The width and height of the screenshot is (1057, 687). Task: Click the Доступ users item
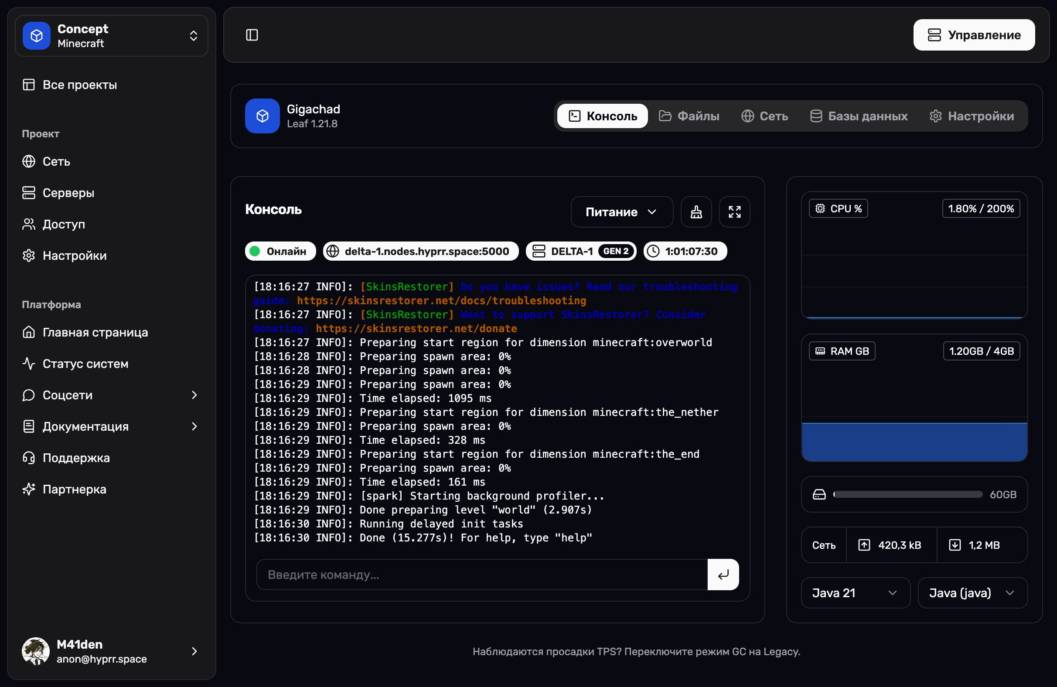[64, 224]
